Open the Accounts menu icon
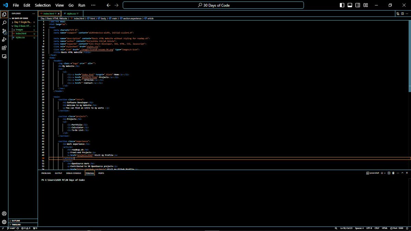This screenshot has width=411, height=231. tap(4, 214)
